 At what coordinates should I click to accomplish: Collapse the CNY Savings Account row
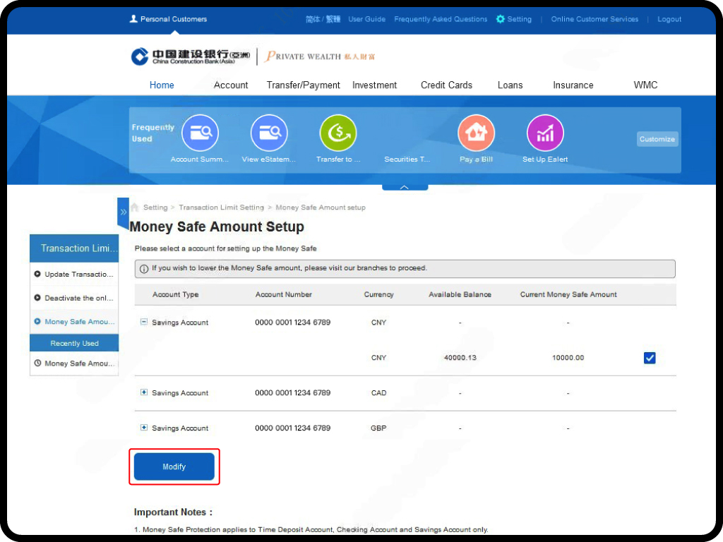coord(144,322)
